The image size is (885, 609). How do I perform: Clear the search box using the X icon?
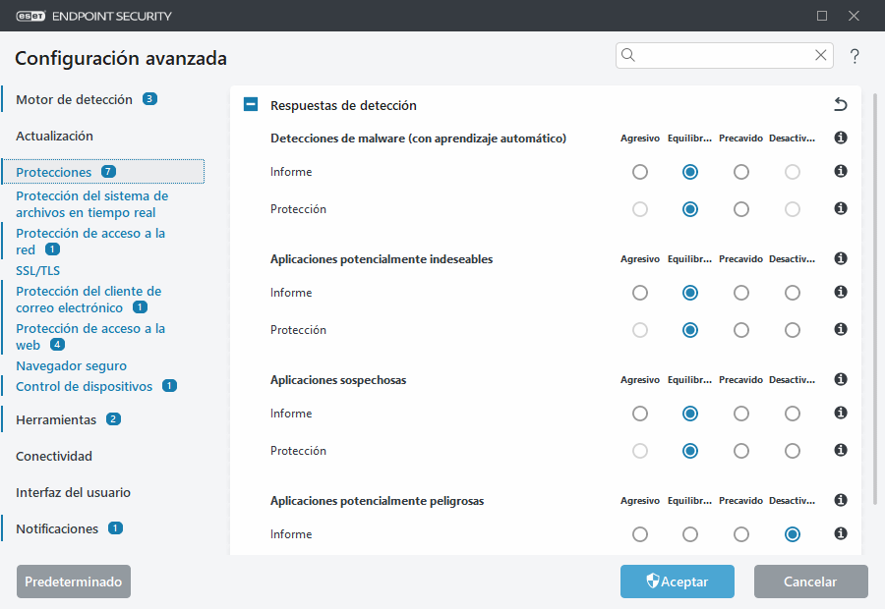pos(820,55)
